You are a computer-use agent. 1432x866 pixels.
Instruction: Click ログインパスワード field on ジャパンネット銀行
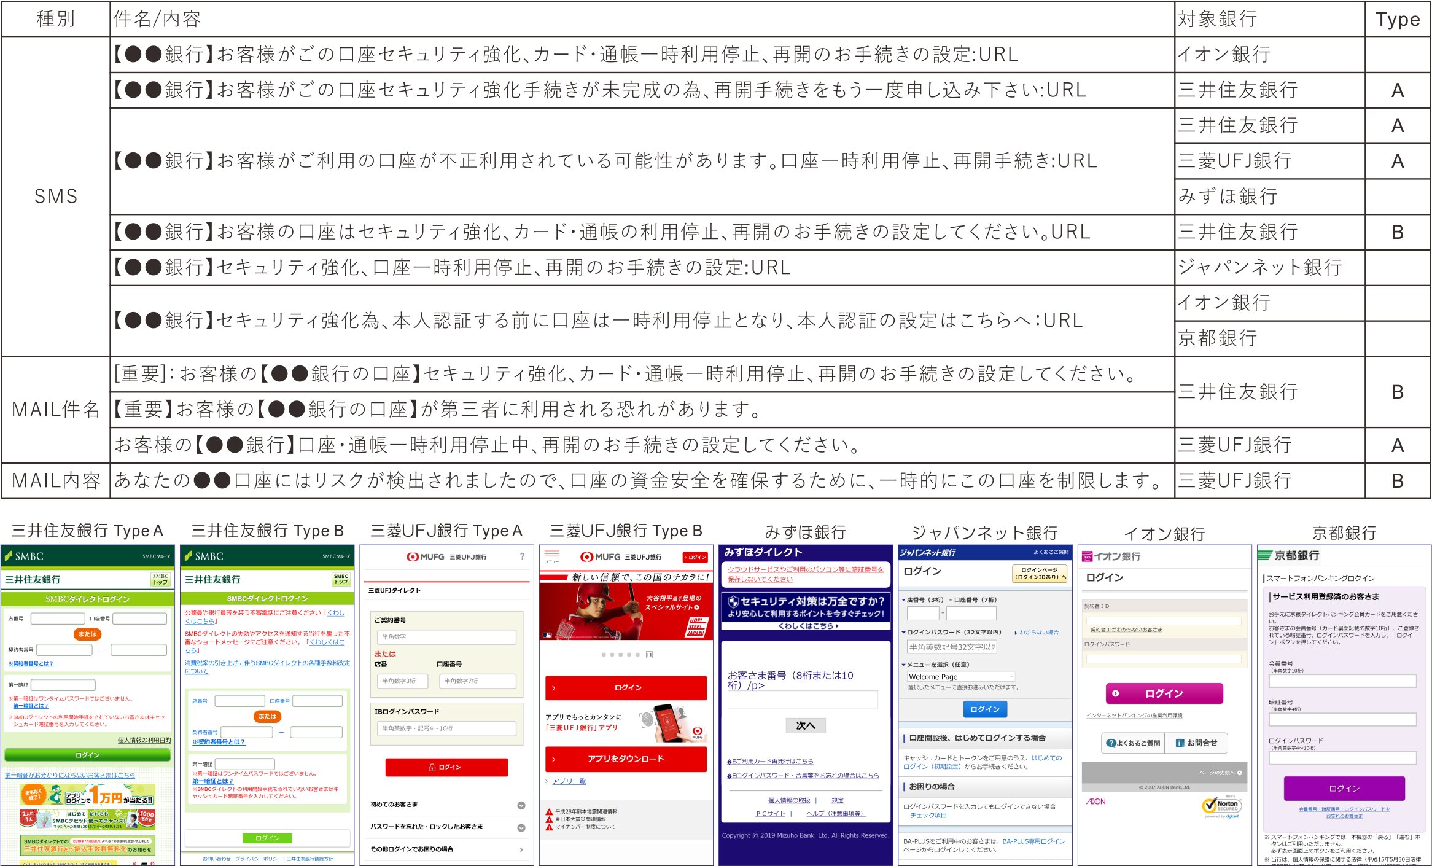[952, 647]
